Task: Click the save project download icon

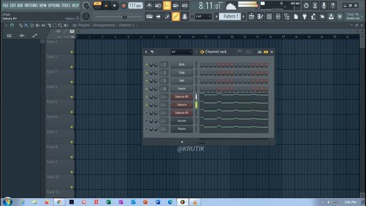Action: (331, 17)
